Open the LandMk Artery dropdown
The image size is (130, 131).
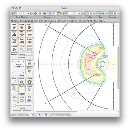pos(26,54)
